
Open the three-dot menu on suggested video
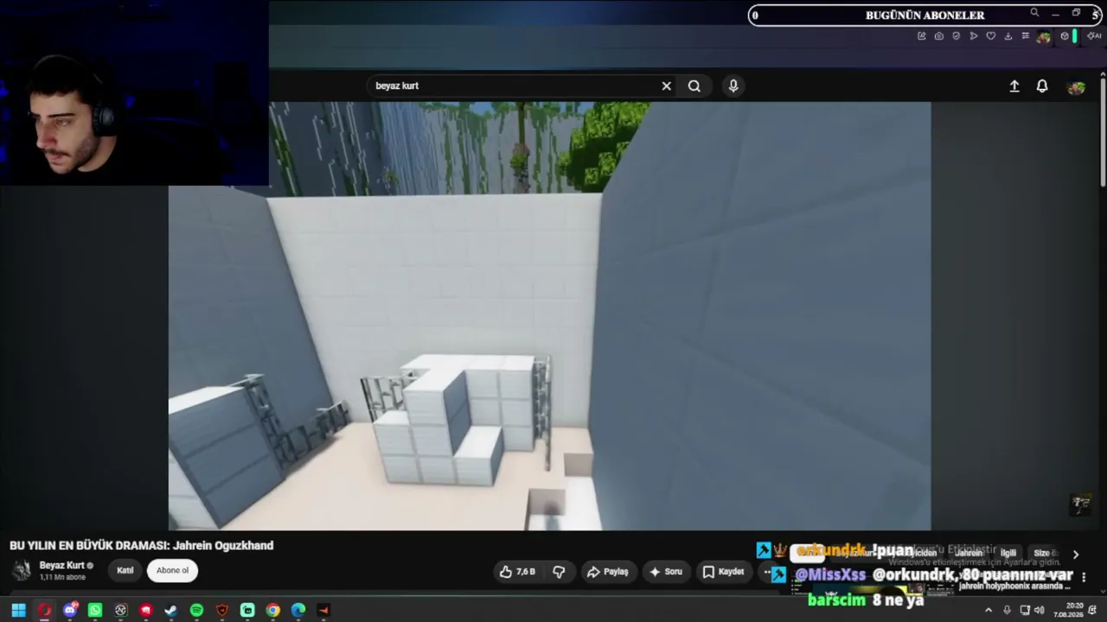(x=1084, y=577)
